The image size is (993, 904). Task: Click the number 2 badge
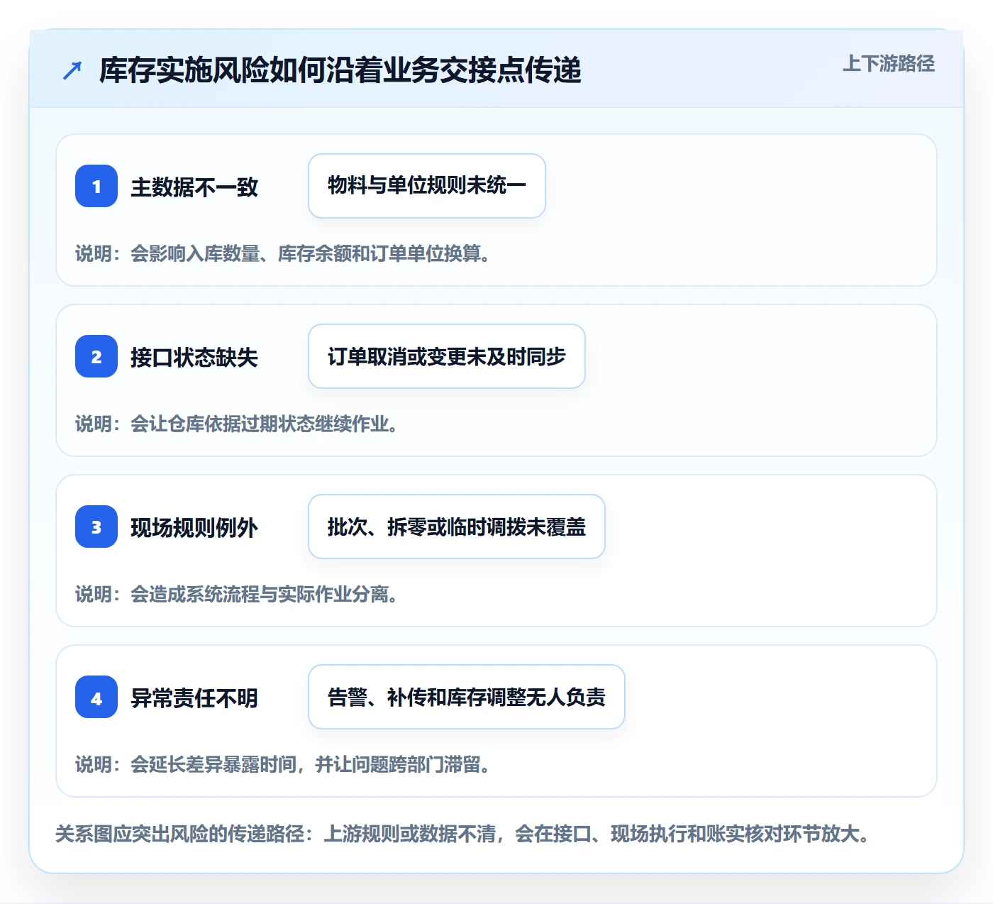[x=96, y=356]
